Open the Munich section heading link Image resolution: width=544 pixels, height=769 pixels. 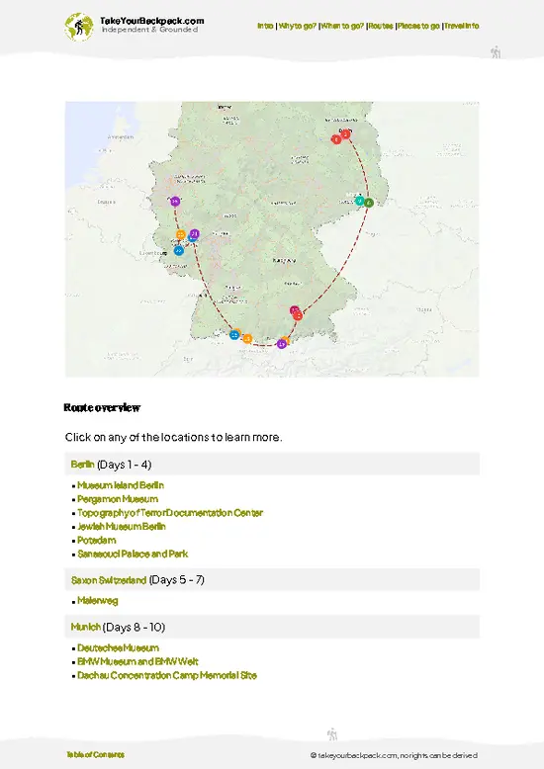(85, 627)
